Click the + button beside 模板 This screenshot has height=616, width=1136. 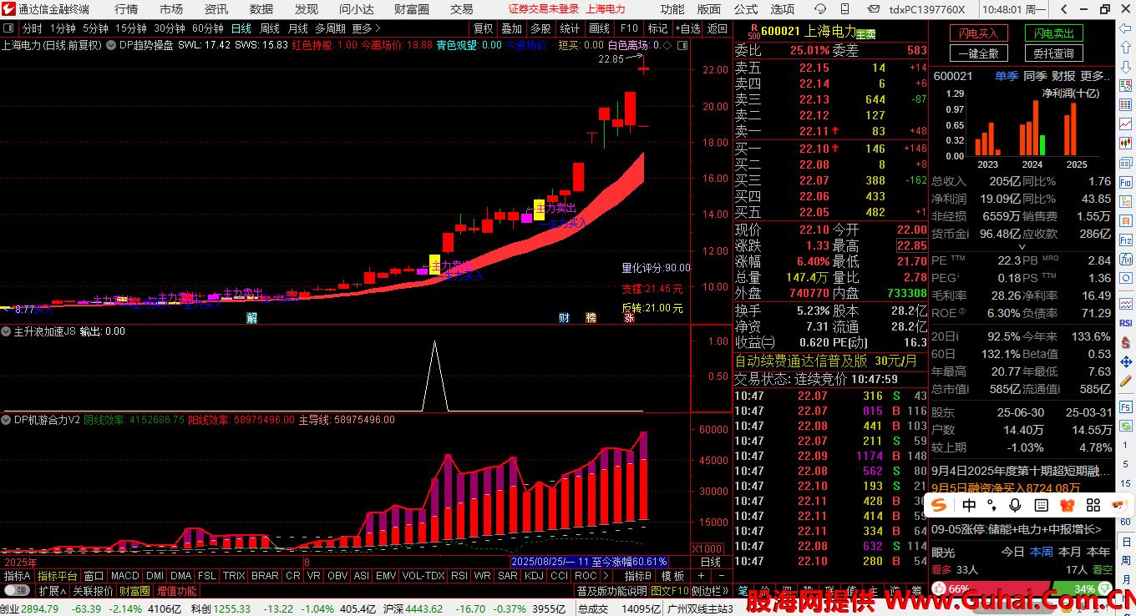click(700, 576)
